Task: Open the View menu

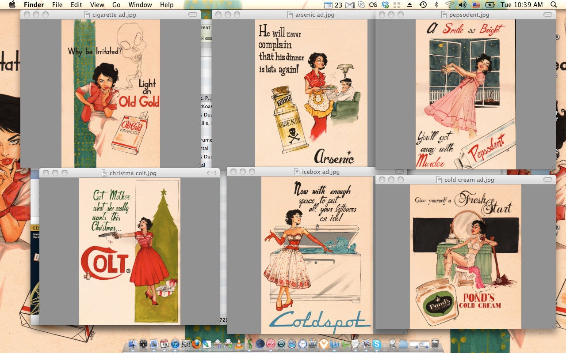Action: point(97,5)
